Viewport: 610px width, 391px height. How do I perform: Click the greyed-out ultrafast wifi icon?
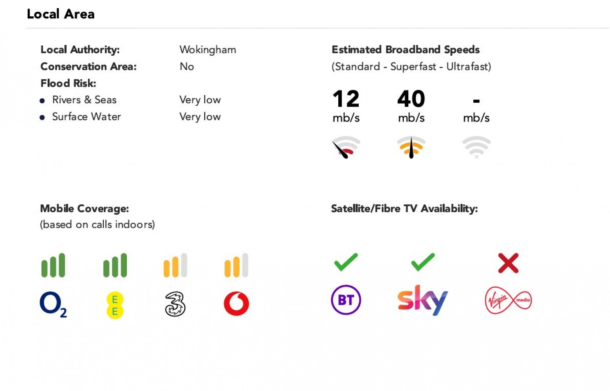(476, 147)
